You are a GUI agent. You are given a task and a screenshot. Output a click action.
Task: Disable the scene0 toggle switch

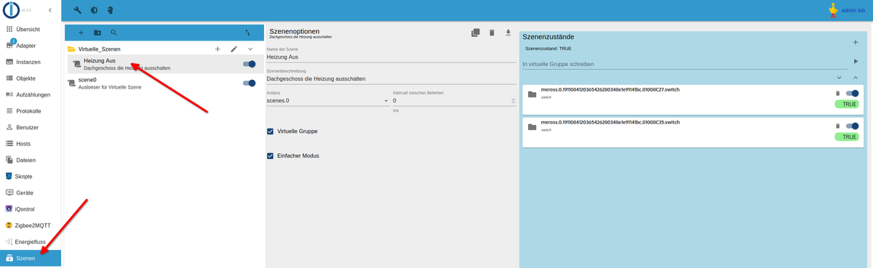[x=249, y=83]
